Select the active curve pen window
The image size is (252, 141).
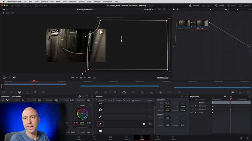[100, 124]
